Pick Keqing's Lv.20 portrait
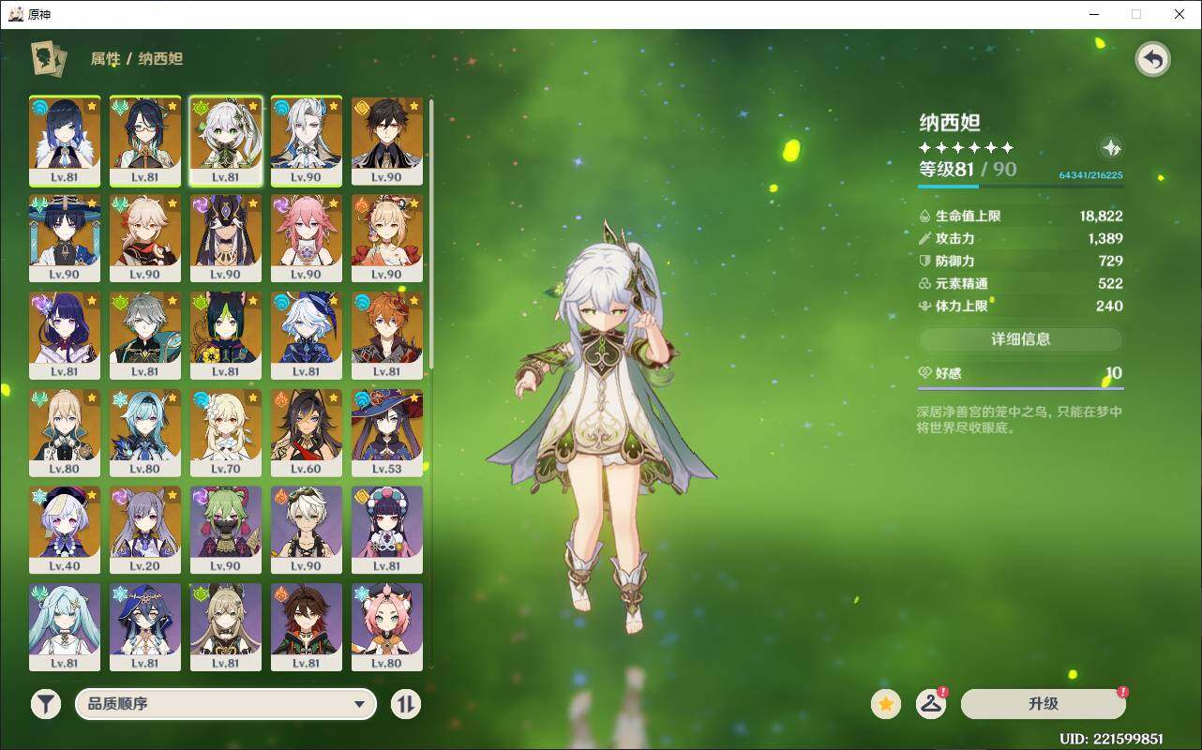The image size is (1202, 750). 145,531
